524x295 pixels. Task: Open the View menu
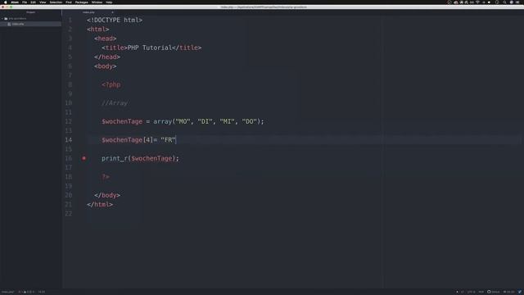pos(43,2)
